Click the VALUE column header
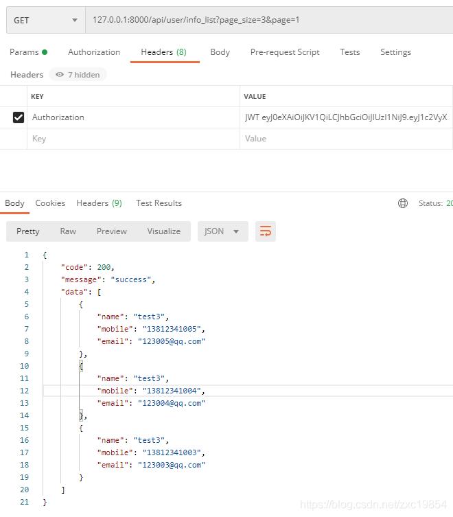453x517 pixels. 255,97
